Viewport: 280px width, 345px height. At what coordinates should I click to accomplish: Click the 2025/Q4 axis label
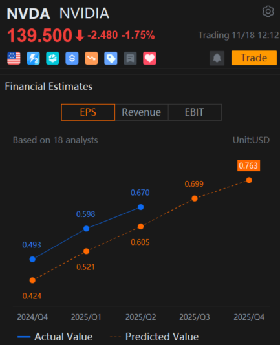click(x=249, y=317)
